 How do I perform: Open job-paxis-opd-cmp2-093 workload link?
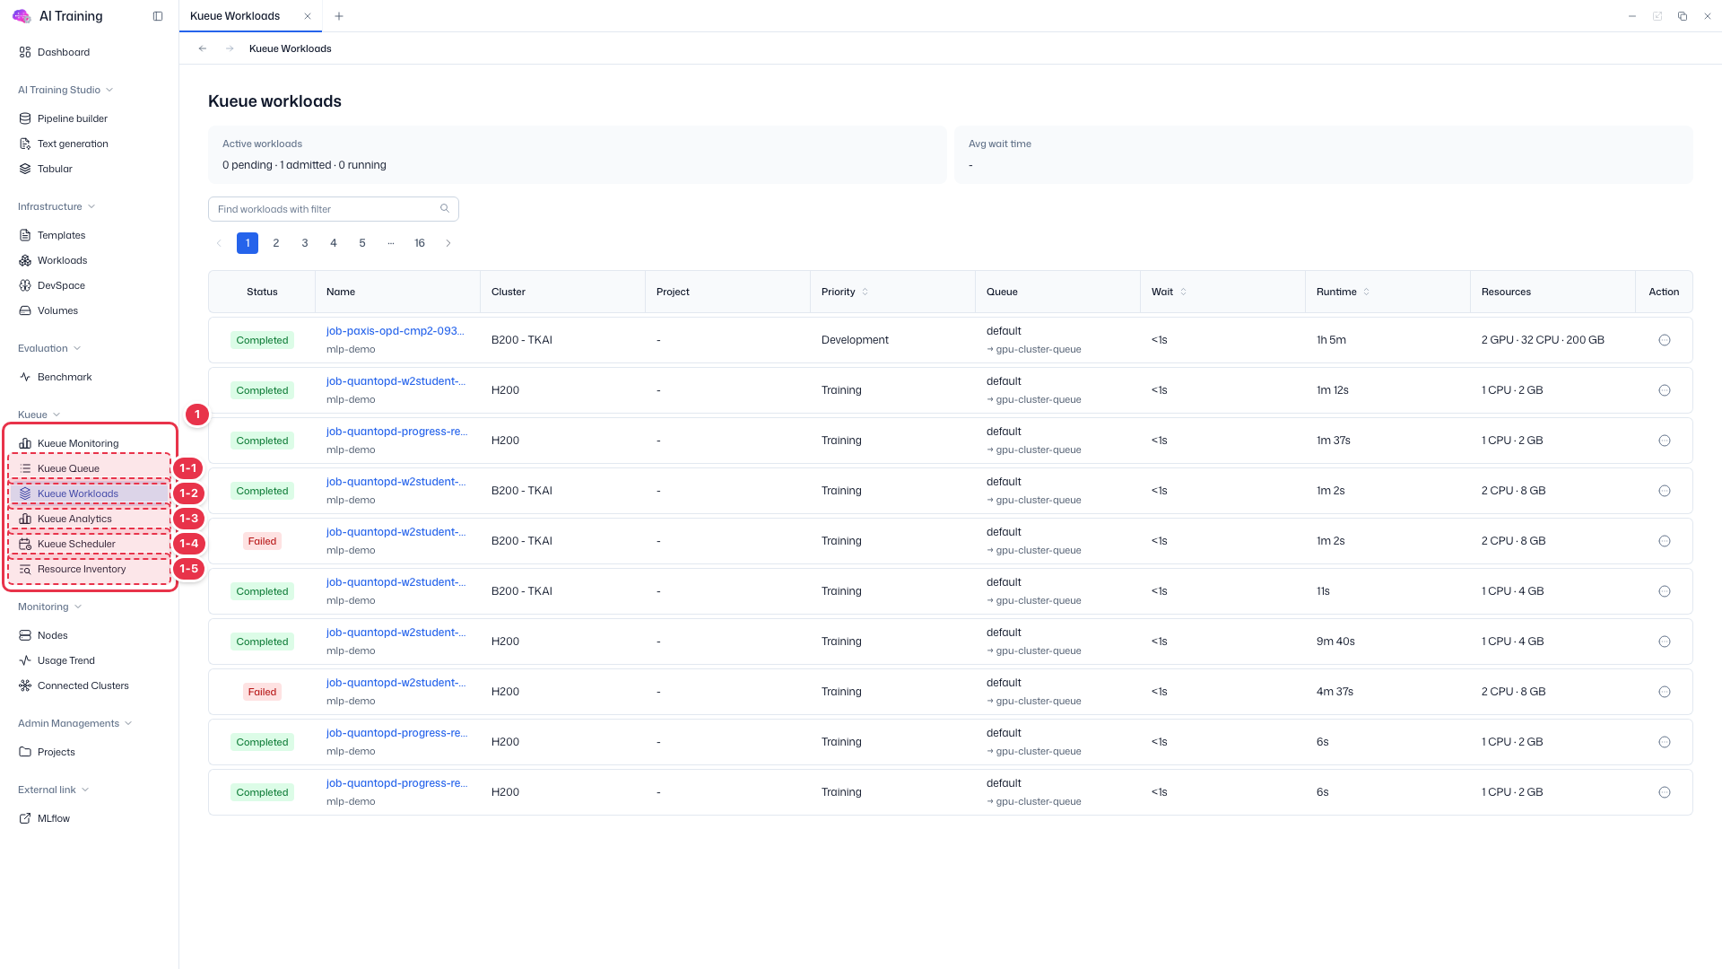(395, 330)
